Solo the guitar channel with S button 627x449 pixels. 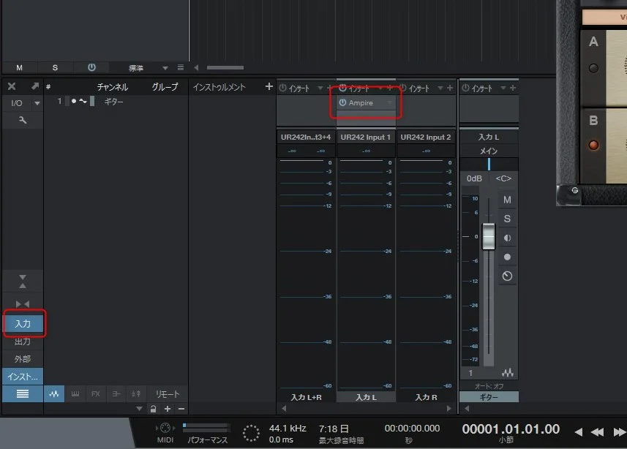[507, 219]
